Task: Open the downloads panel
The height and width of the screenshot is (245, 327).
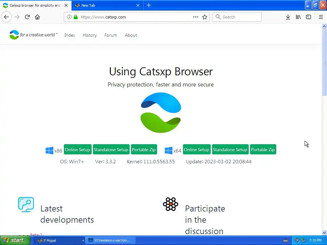Action: 288,17
